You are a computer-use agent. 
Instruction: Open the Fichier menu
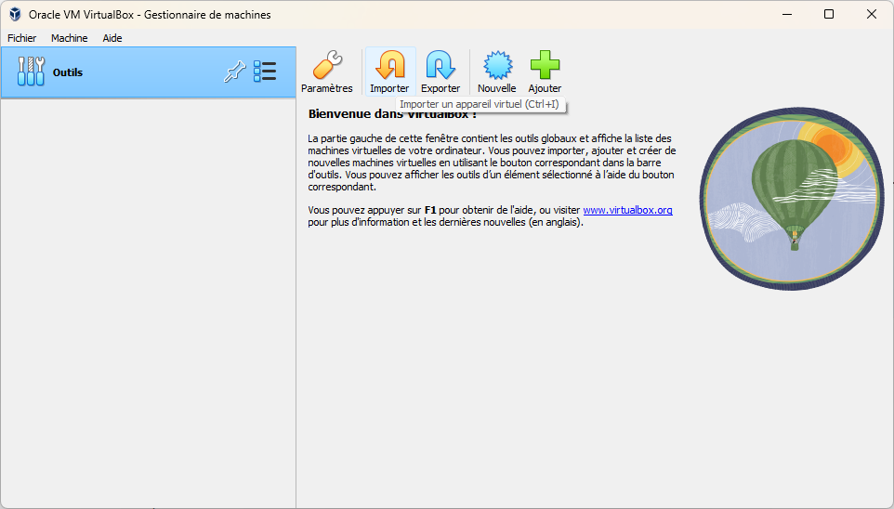(x=21, y=38)
